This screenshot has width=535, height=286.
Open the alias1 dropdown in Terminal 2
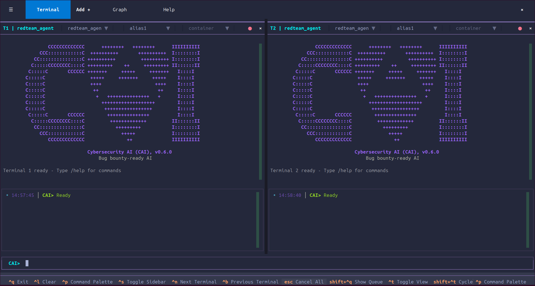click(416, 28)
